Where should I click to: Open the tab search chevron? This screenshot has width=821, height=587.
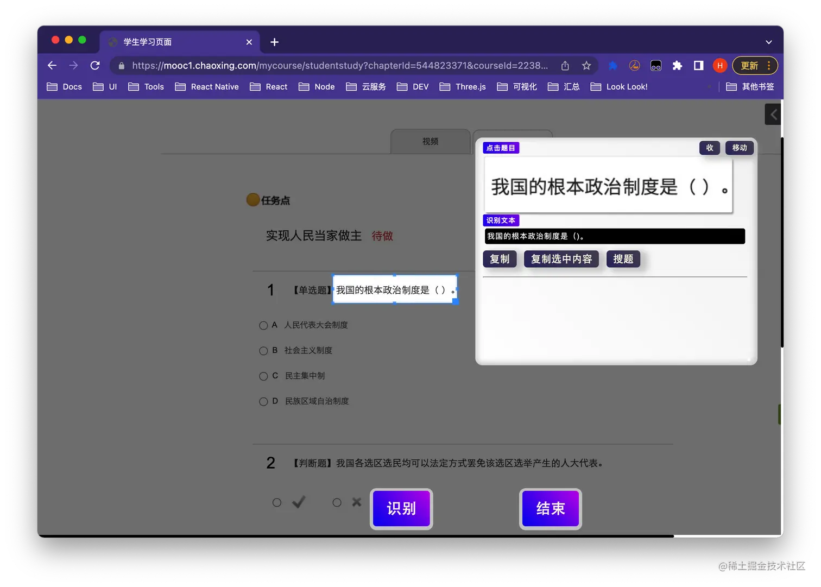coord(768,42)
